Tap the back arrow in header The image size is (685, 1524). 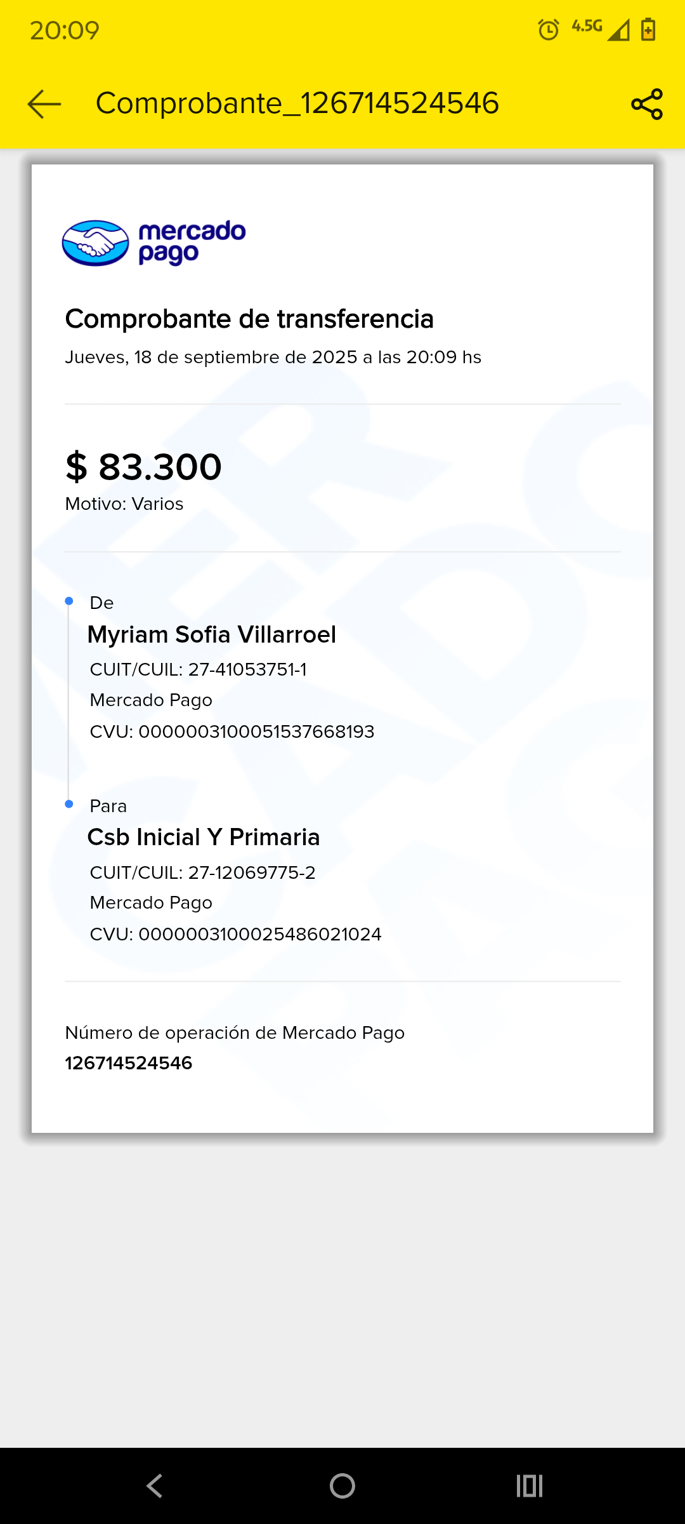pos(44,104)
